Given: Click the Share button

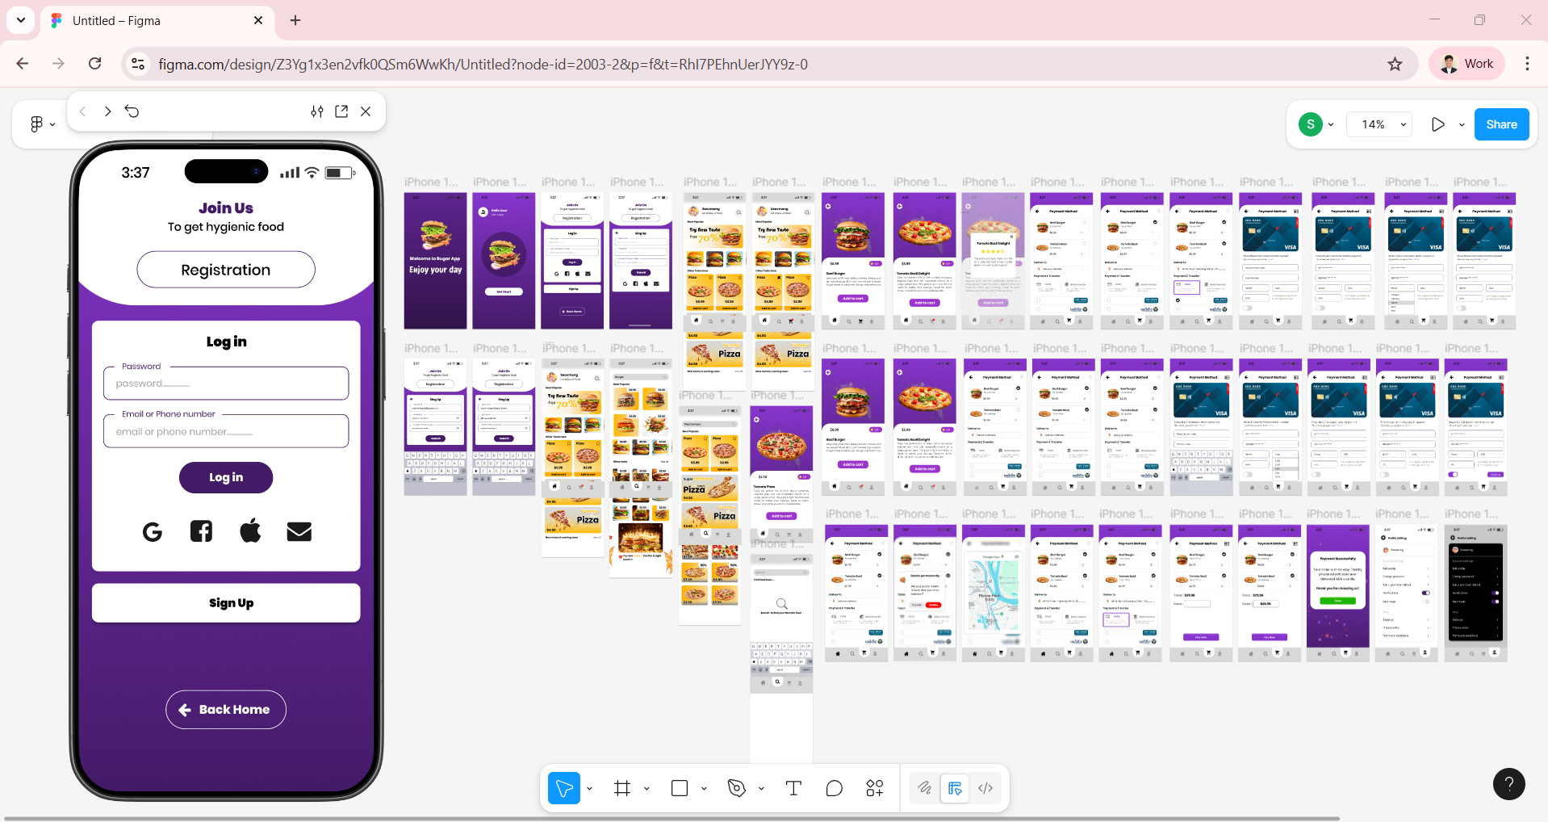Looking at the screenshot, I should point(1501,124).
